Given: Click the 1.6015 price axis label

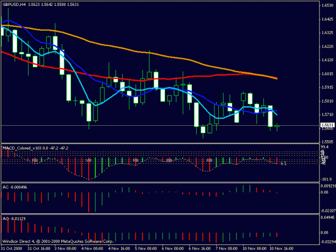Looking at the screenshot, I should coord(327,74).
